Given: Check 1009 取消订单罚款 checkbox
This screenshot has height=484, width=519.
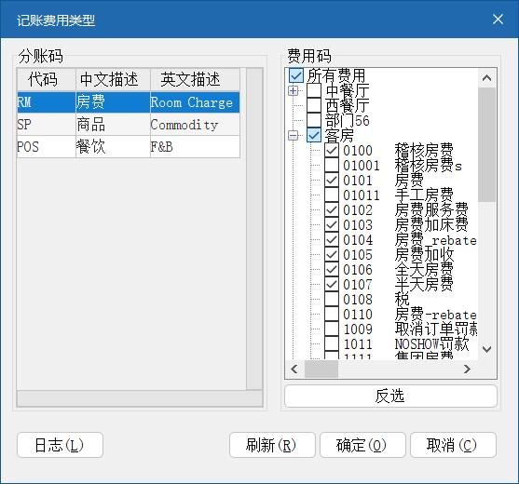Looking at the screenshot, I should point(332,329).
